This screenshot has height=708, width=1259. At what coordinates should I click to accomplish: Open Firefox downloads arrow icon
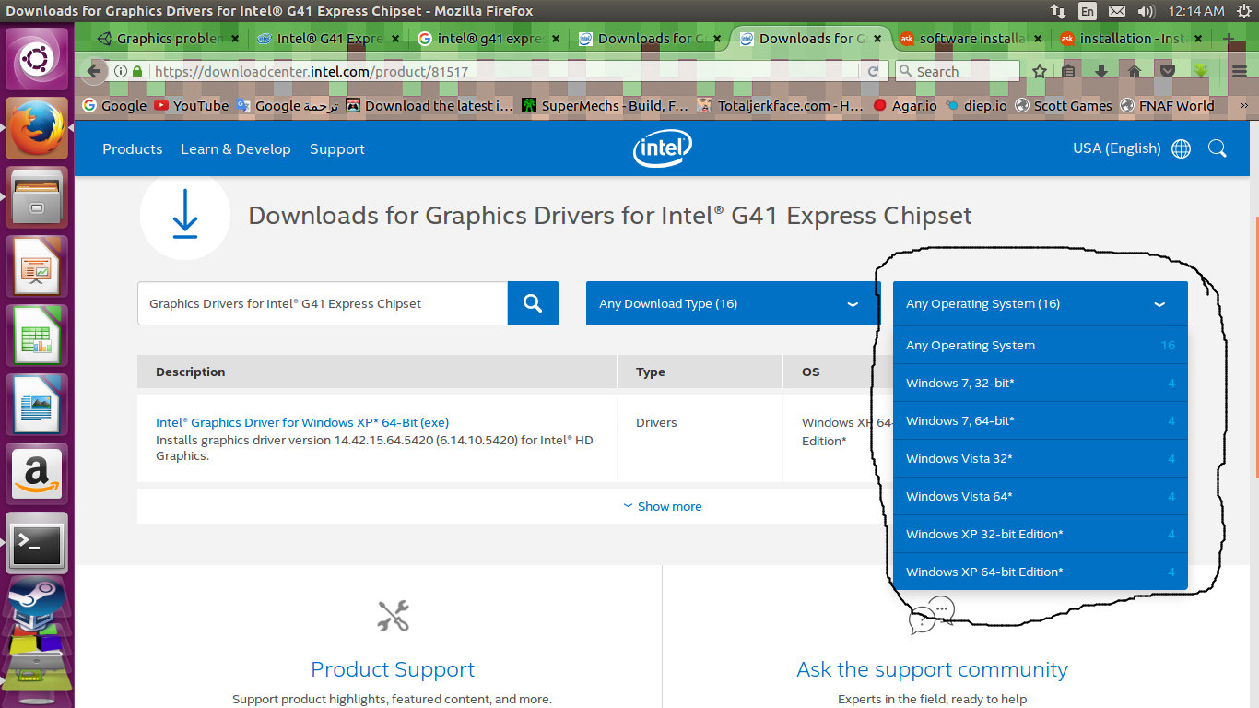click(x=1100, y=71)
